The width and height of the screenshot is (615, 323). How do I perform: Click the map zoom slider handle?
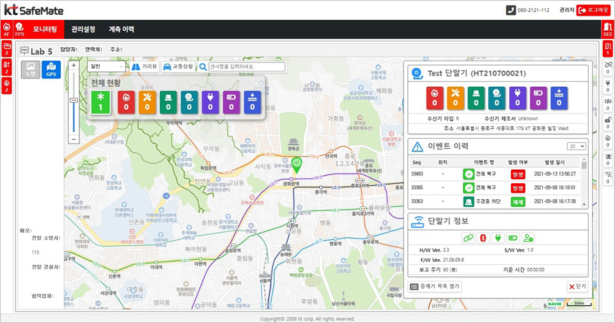[74, 100]
